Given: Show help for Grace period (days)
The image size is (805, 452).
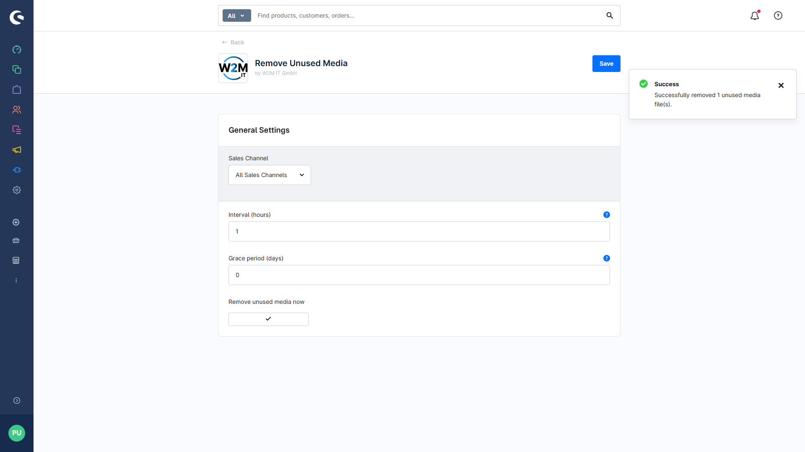Looking at the screenshot, I should [x=607, y=258].
